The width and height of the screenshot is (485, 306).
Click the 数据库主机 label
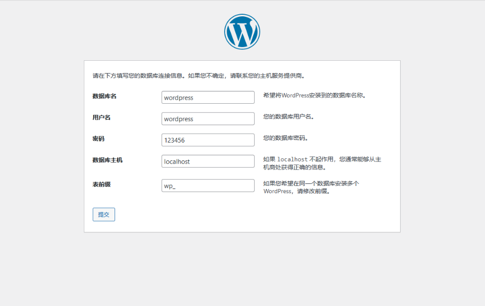(107, 160)
